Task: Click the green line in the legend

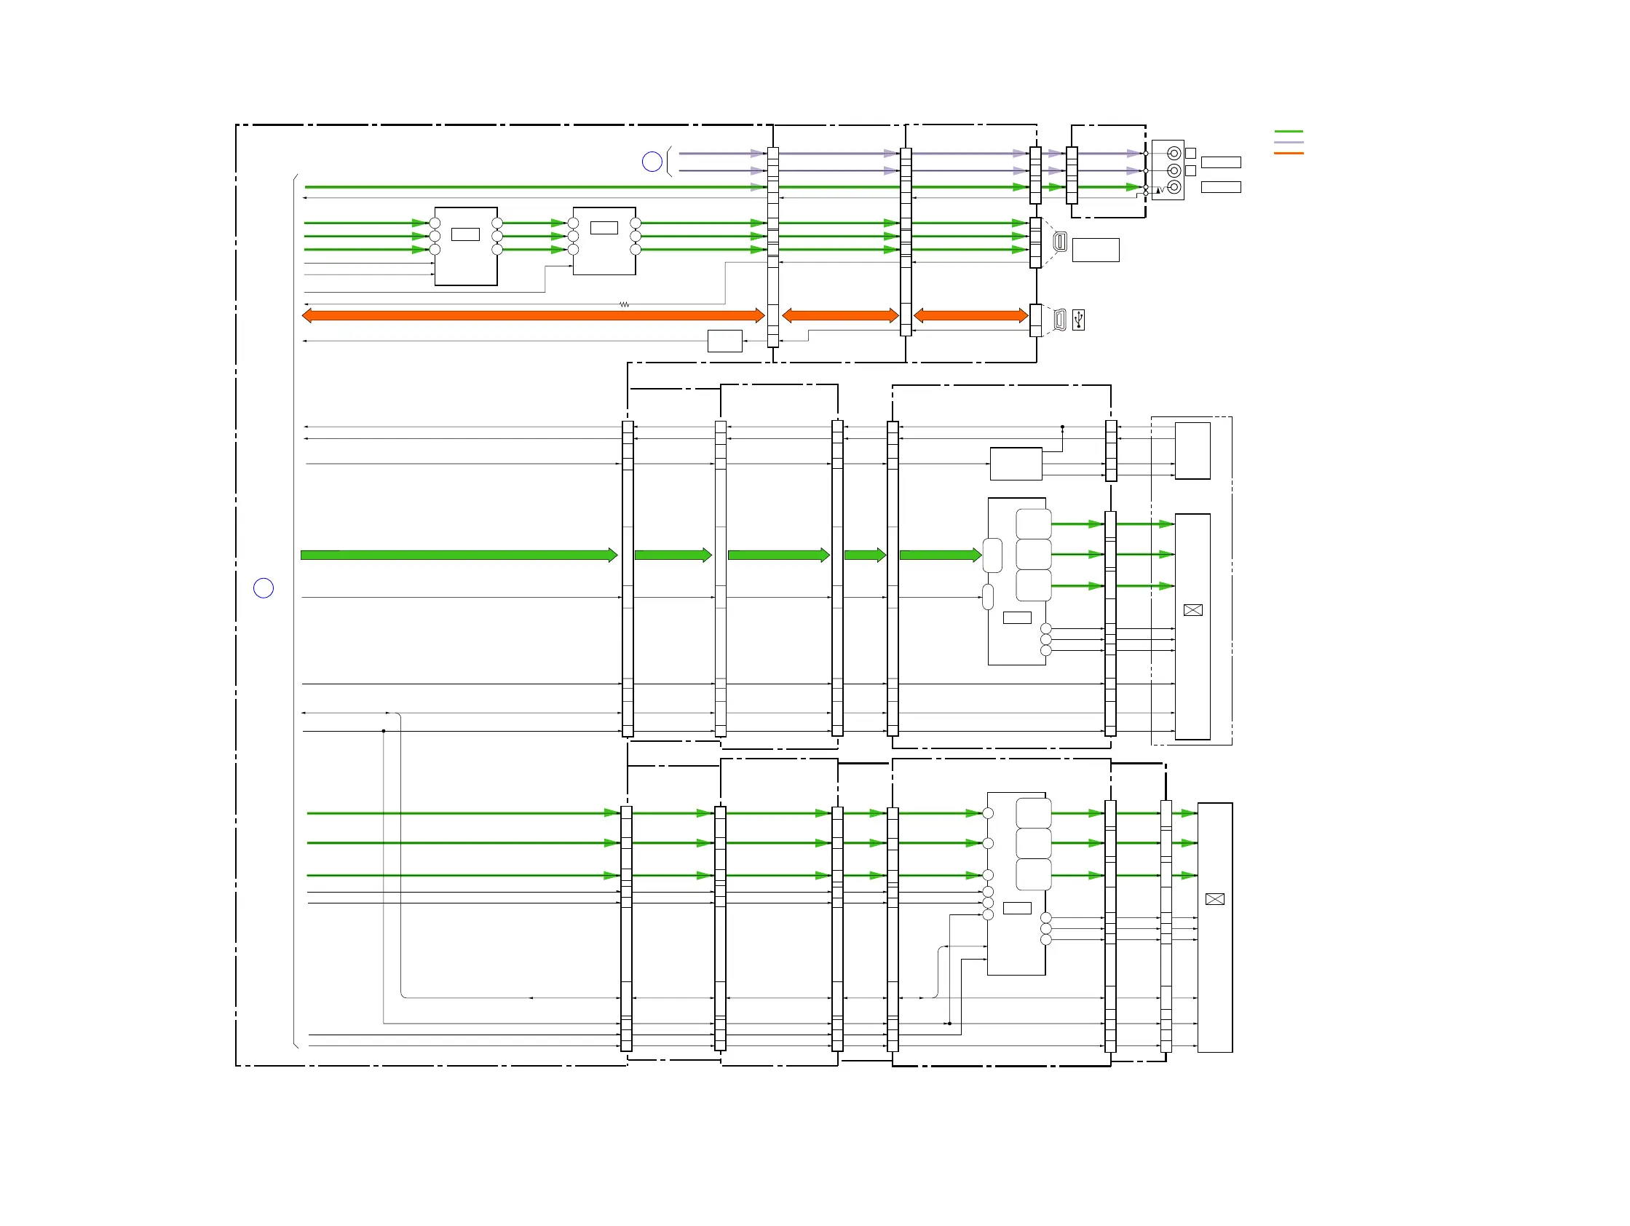Action: 1289,131
